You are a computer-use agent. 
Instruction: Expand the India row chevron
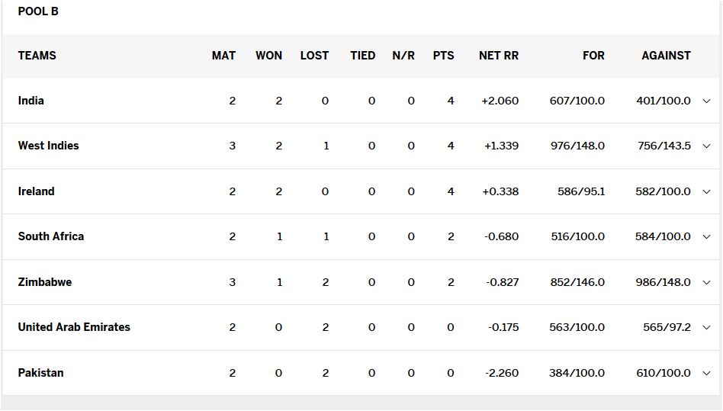(706, 101)
